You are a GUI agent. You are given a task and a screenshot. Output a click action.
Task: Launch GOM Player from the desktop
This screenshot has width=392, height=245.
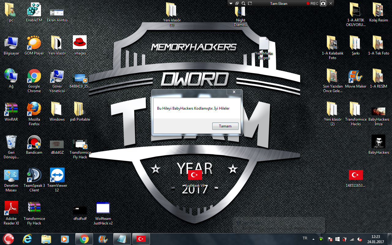[34, 45]
